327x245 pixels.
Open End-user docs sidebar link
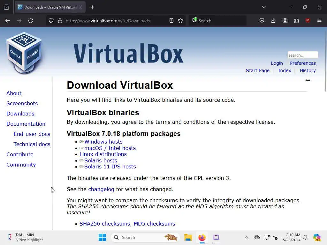32,134
